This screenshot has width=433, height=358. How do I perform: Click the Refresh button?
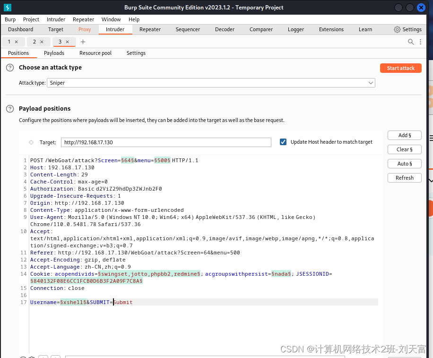point(405,178)
